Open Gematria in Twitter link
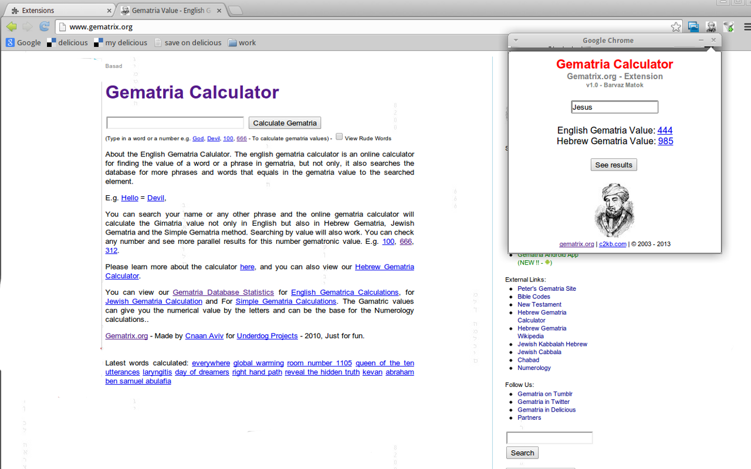 click(543, 402)
